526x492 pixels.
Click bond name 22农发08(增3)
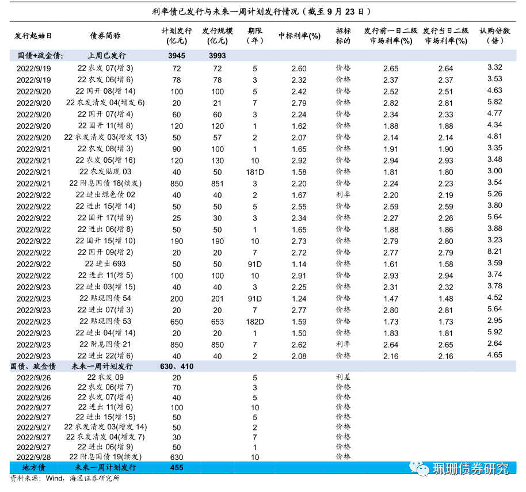tap(105, 148)
